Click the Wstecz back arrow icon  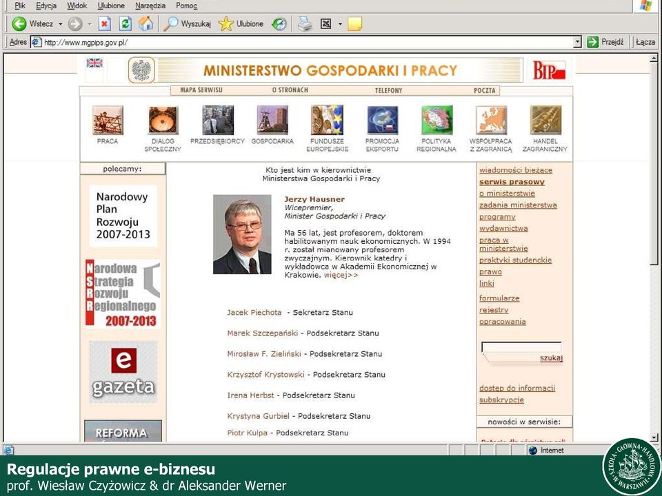pyautogui.click(x=19, y=23)
